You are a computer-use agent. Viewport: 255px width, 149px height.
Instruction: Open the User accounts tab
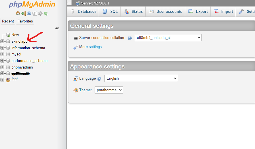pos(166,12)
